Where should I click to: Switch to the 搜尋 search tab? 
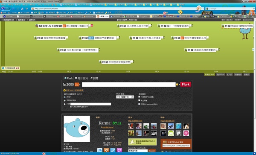tap(94, 79)
